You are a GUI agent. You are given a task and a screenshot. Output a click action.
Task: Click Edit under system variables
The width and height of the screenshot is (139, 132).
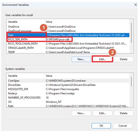point(102,113)
